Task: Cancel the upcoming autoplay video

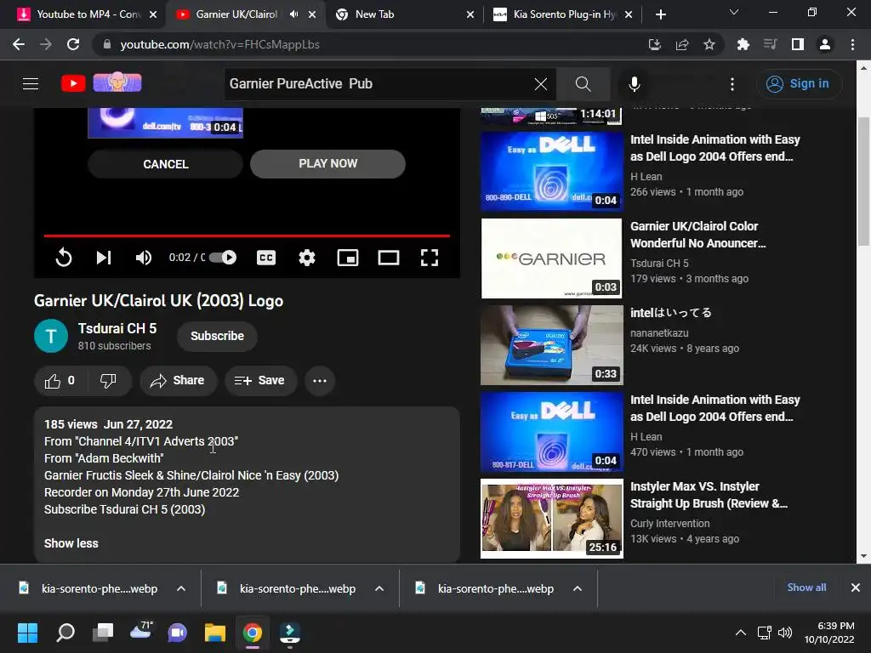Action: click(x=166, y=164)
